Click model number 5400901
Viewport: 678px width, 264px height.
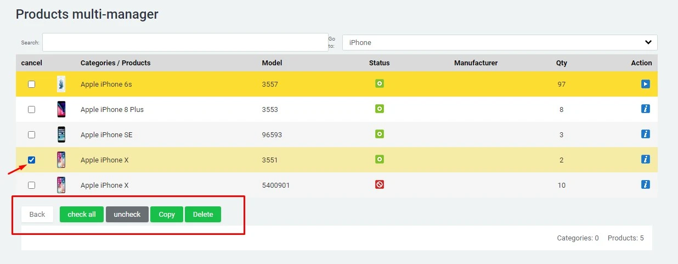(x=276, y=185)
